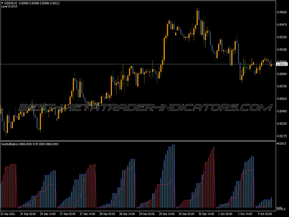Click the 24 Sep 02:00 time label

coord(28,214)
